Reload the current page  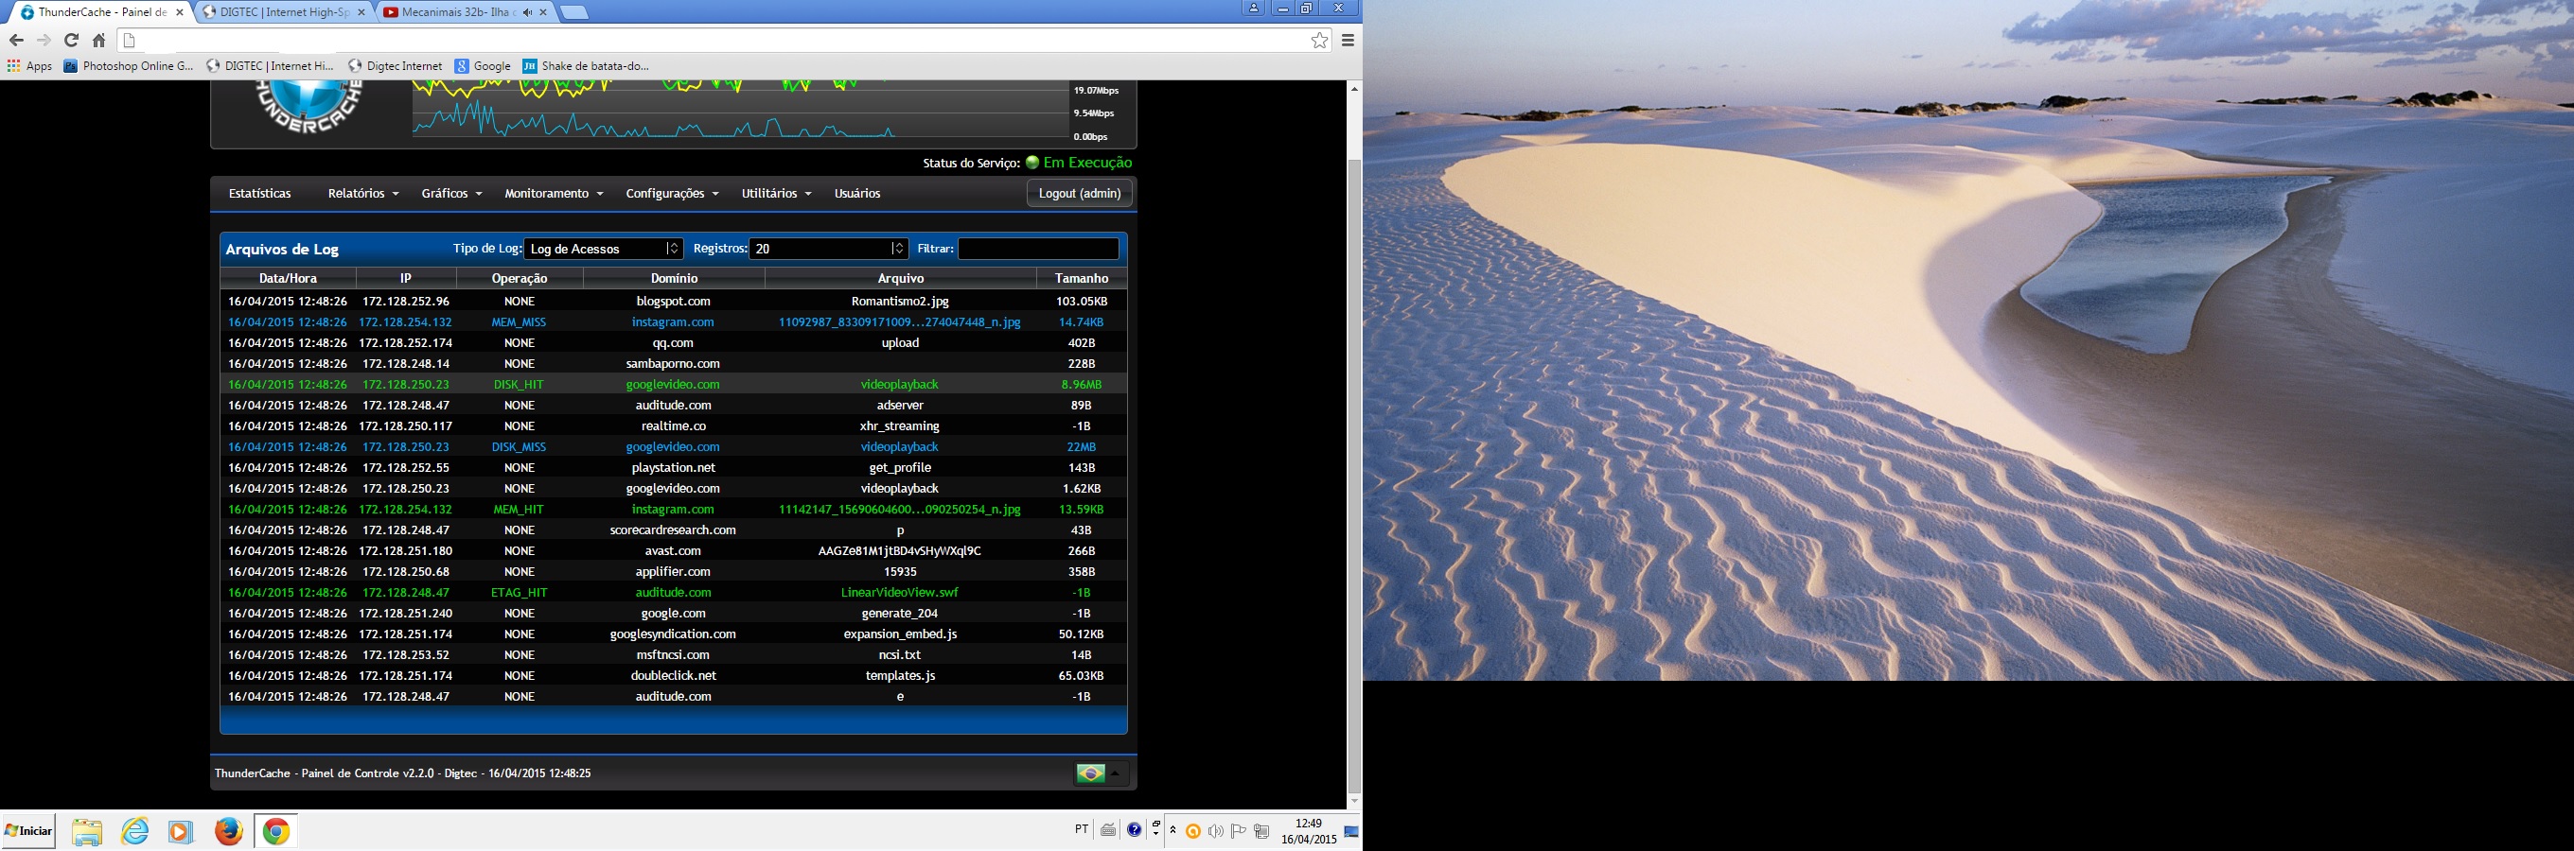(x=71, y=40)
